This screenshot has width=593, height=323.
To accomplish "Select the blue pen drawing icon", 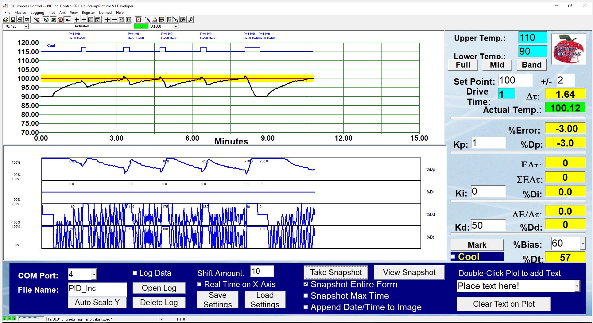I will 148,20.
